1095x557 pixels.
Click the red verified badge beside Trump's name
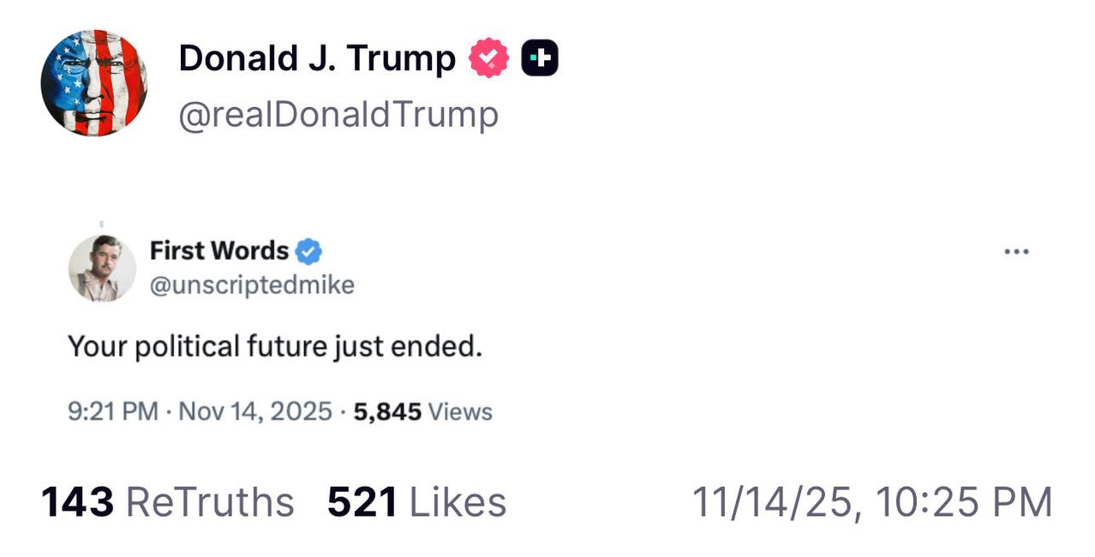click(488, 58)
